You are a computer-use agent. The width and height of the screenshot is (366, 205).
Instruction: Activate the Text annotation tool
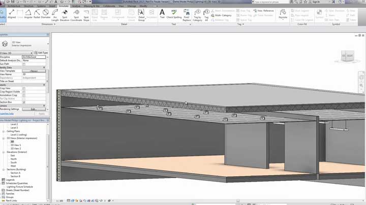coord(162,14)
